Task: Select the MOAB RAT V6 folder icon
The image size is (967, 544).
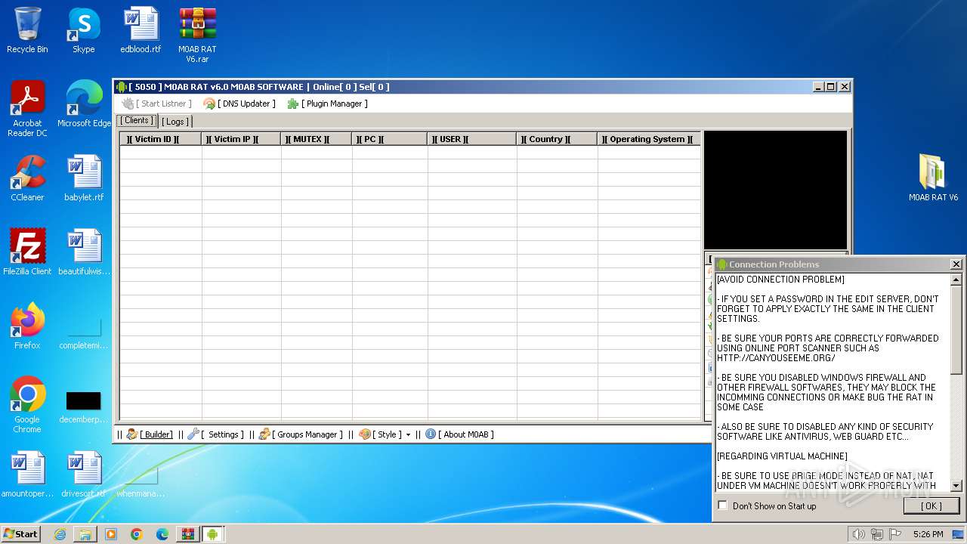Action: coord(933,178)
